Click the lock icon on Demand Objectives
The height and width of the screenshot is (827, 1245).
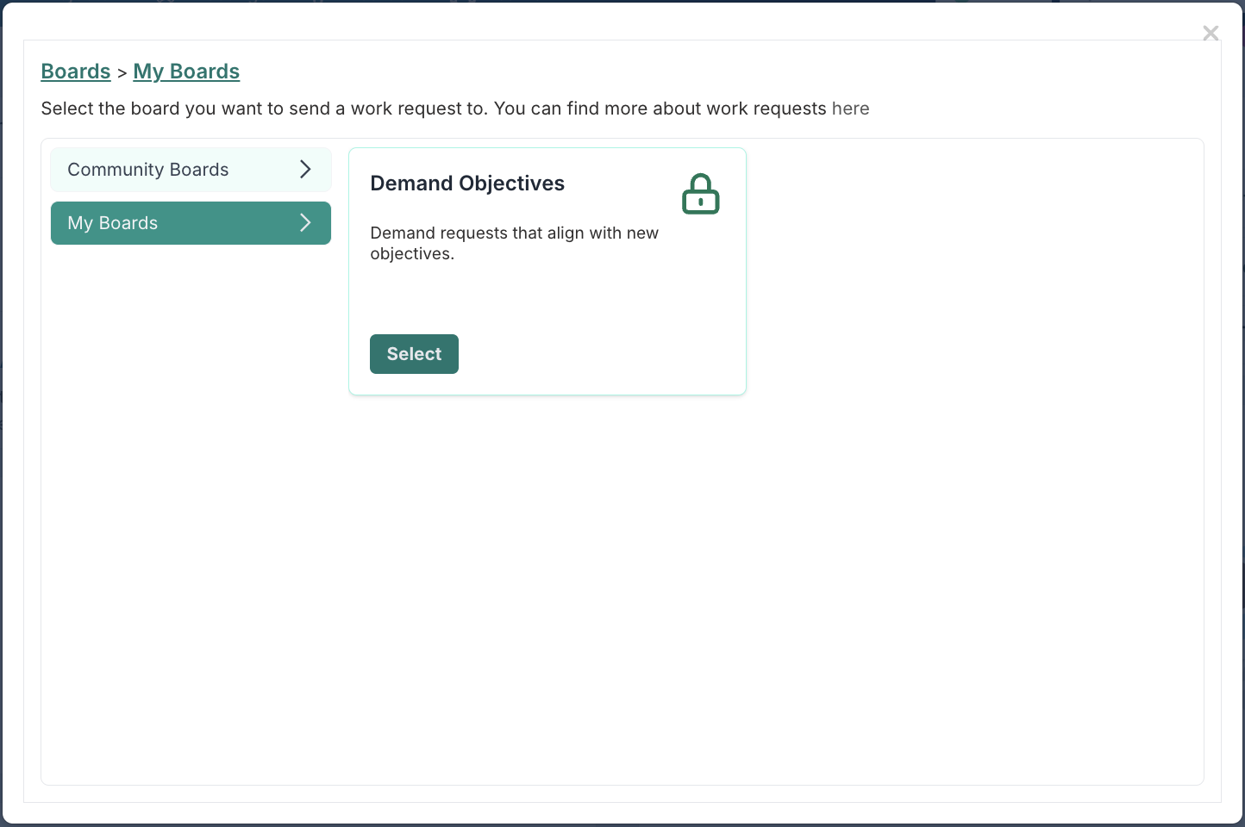pos(700,194)
